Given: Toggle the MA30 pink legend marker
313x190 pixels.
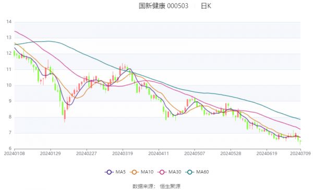Looking at the screenshot, I should [162, 172].
